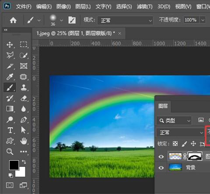Open the 滤镜(T) menu
Screen dimensions: 210x194
[144, 7]
